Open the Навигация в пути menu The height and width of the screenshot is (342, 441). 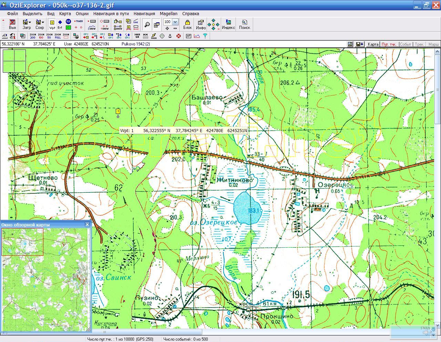pos(111,14)
